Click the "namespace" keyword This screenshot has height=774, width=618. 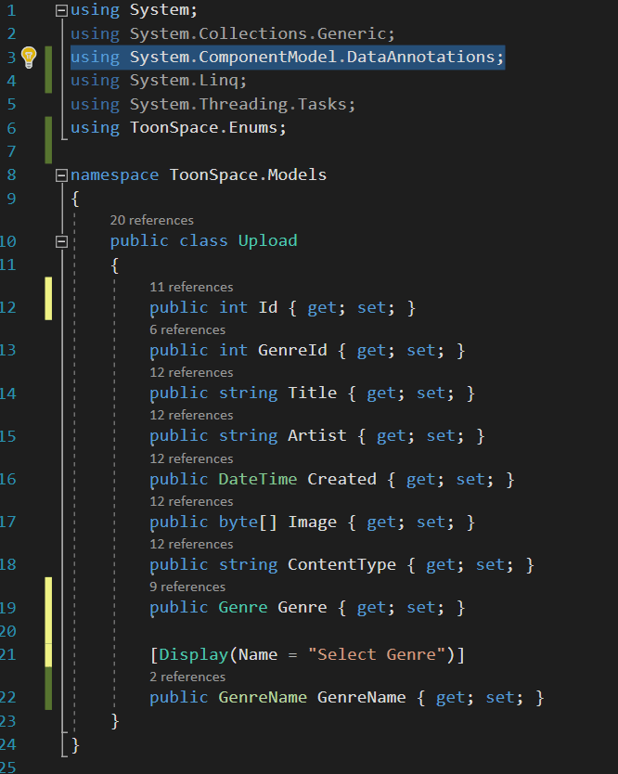click(114, 174)
